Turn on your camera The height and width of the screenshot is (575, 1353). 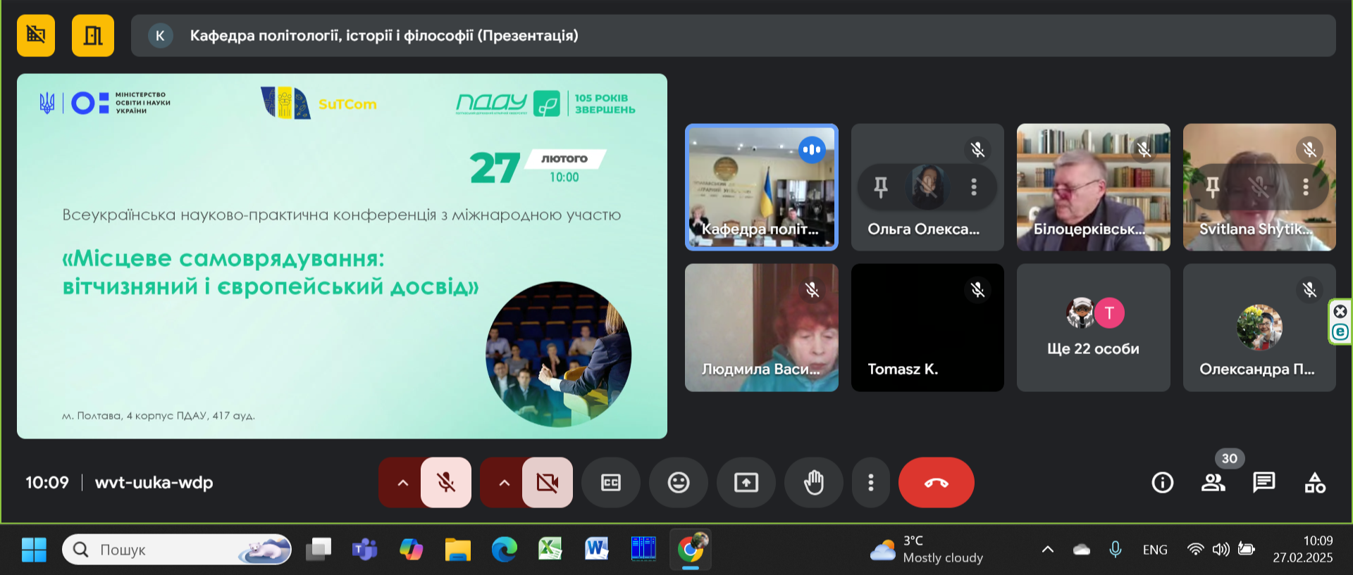click(547, 483)
